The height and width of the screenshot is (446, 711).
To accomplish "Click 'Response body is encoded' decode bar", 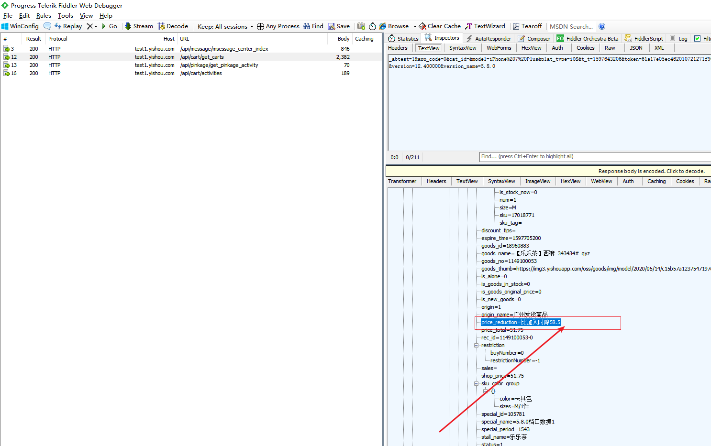I will pos(548,171).
